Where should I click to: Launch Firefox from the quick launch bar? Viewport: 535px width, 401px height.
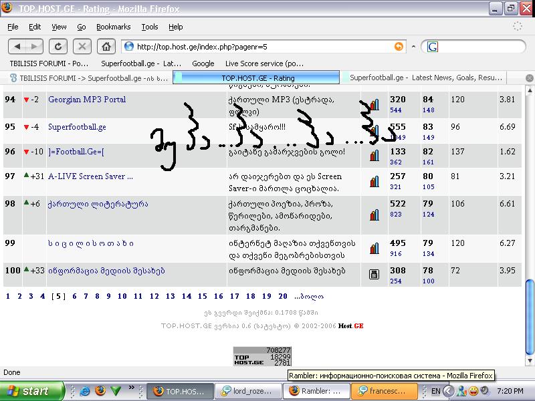click(100, 391)
